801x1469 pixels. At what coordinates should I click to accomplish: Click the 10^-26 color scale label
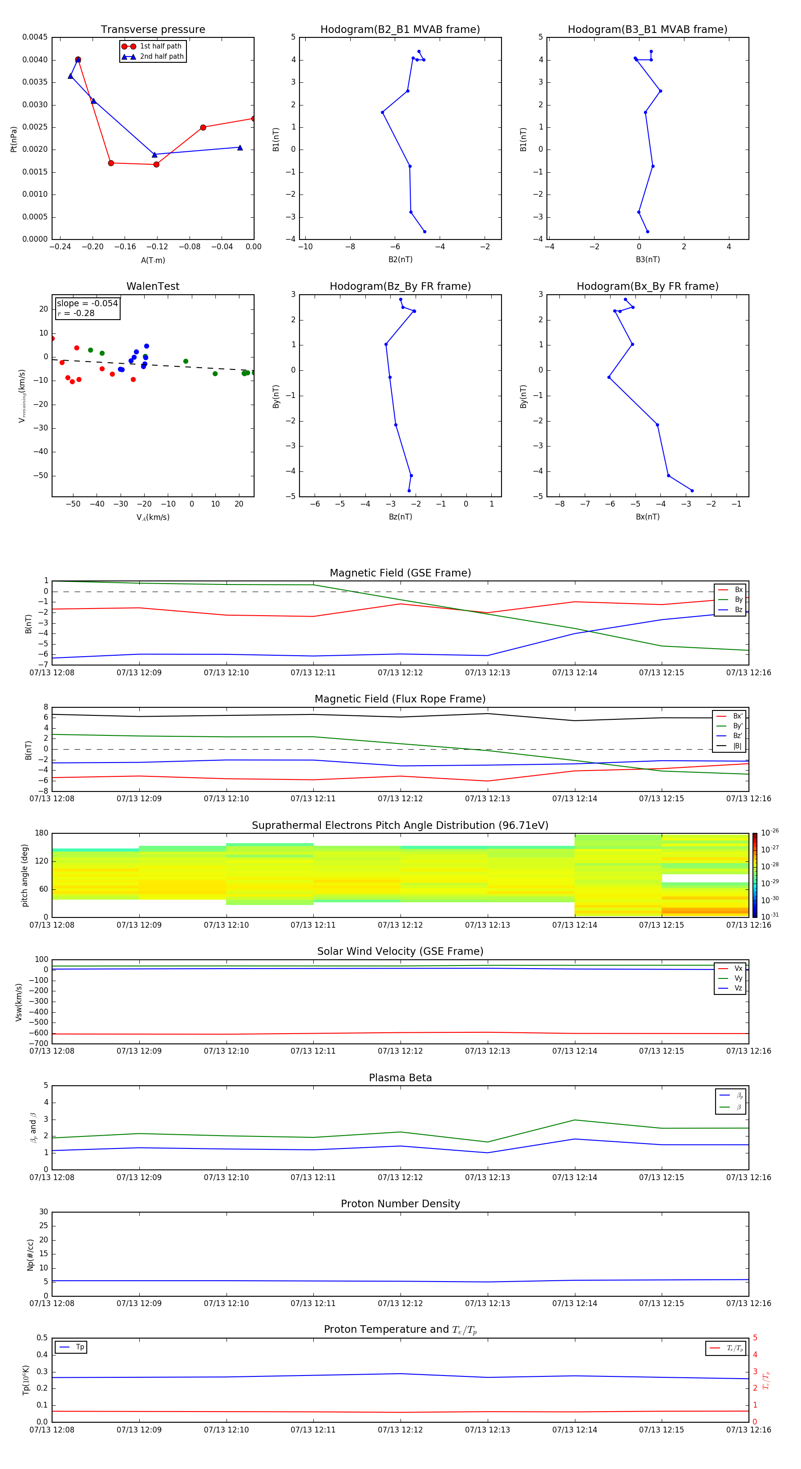pos(769,832)
